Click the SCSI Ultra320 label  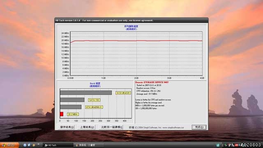click(x=123, y=93)
